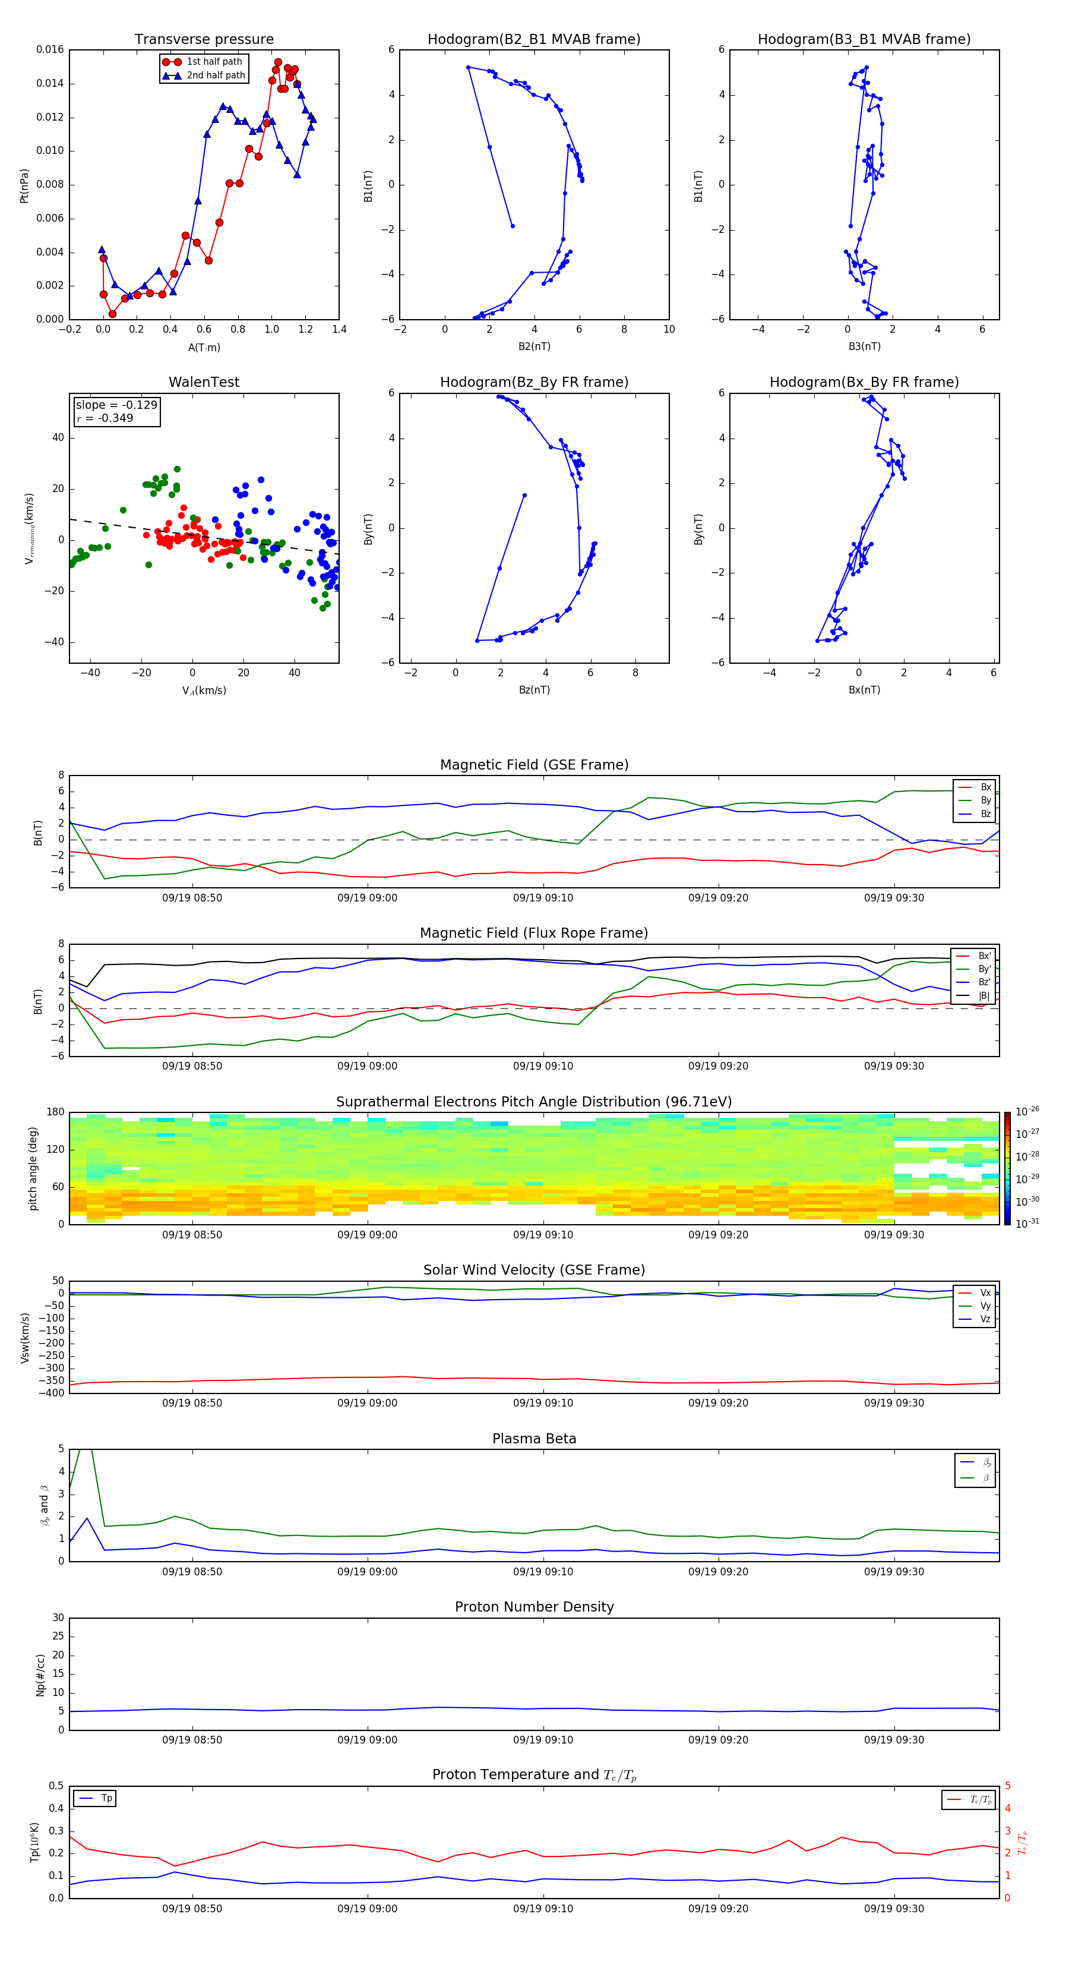Click '09/19 09:20' tick under Proton Number Density
Viewport: 1069px width, 1961px height.
click(718, 1739)
